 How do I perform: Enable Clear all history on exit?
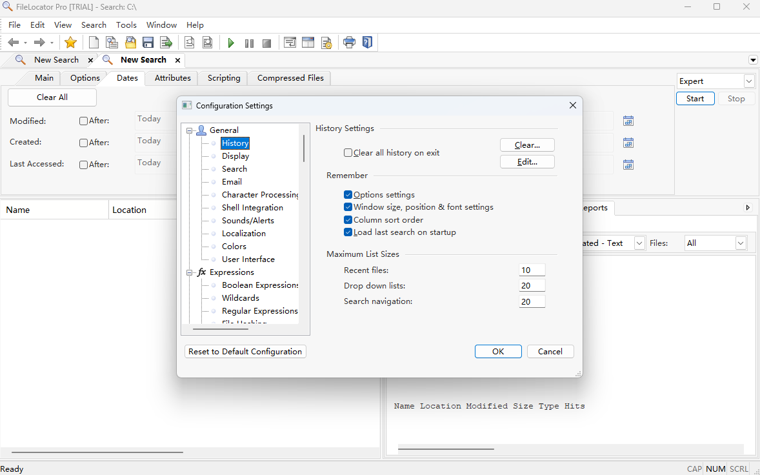348,153
